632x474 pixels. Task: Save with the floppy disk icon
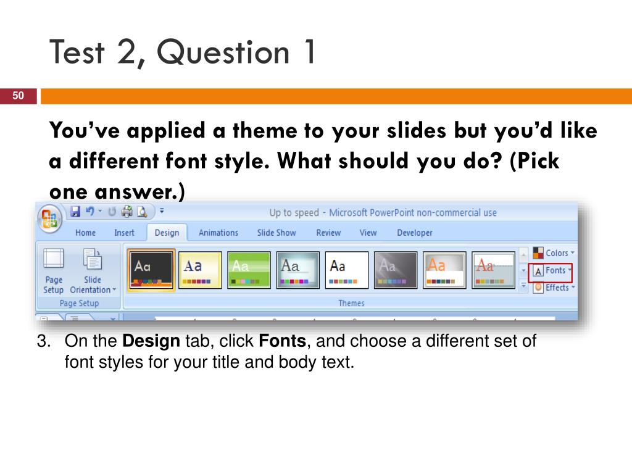coord(75,212)
